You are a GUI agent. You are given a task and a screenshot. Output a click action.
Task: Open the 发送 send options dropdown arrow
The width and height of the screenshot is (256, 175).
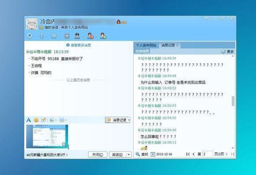[128, 154]
